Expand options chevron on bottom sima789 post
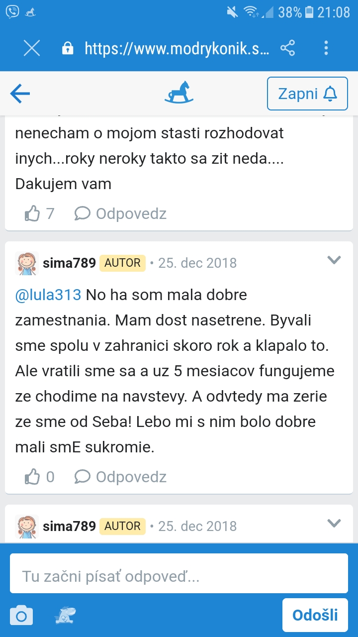The height and width of the screenshot is (637, 358). (334, 523)
